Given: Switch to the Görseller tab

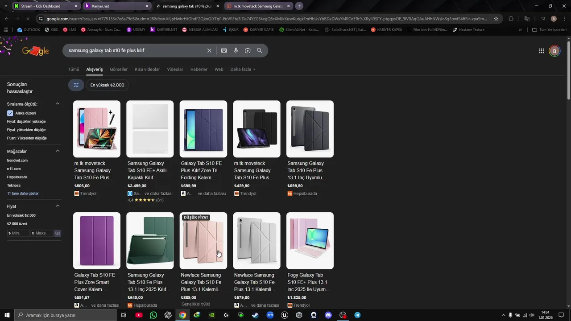Looking at the screenshot, I should tap(119, 69).
